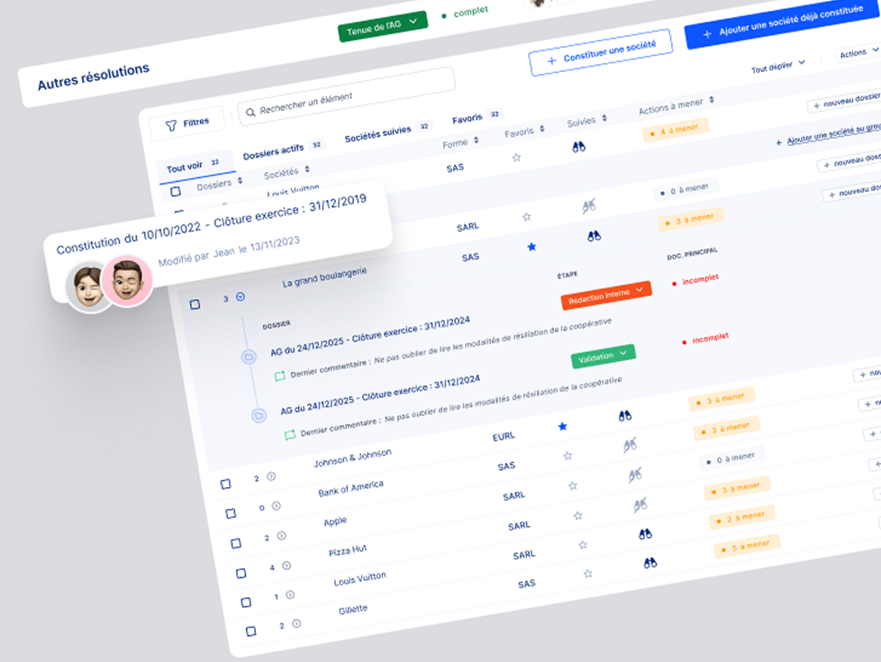The height and width of the screenshot is (662, 881).
Task: Click into Rechercher un élément search field
Action: (x=346, y=96)
